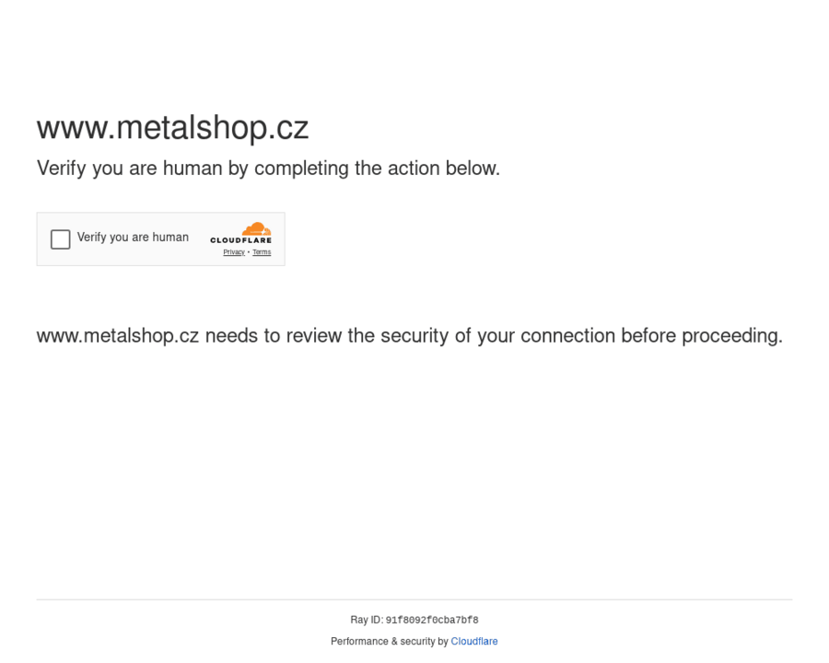Click the www.metalshop.cz page heading
Viewport: 829px width, 663px height.
click(x=172, y=127)
